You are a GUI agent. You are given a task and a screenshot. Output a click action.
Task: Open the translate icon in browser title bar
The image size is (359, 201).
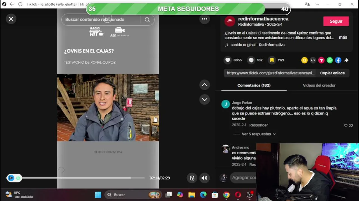(x=307, y=4)
